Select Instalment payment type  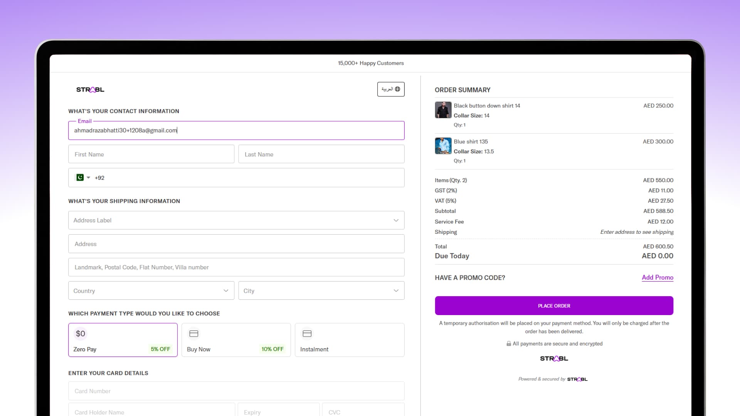pos(349,340)
